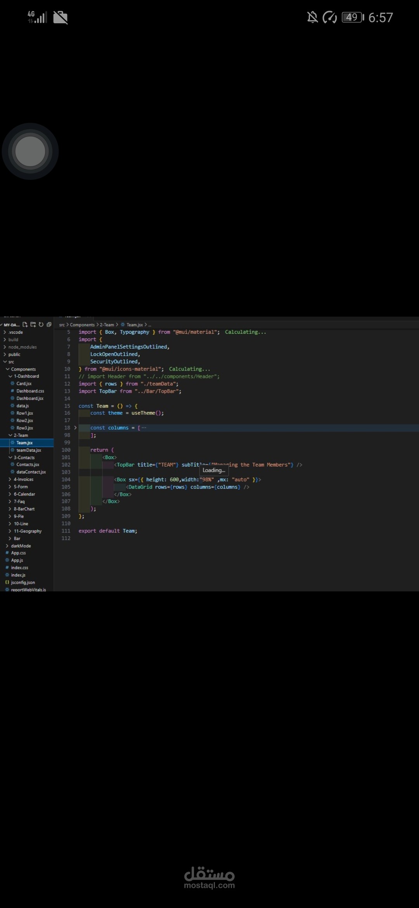Click the DataGrid tag on line 105
Viewport: 419px width, 908px height.
(140, 487)
